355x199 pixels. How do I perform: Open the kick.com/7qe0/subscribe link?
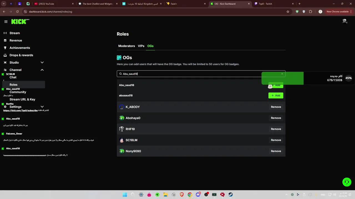(20, 110)
